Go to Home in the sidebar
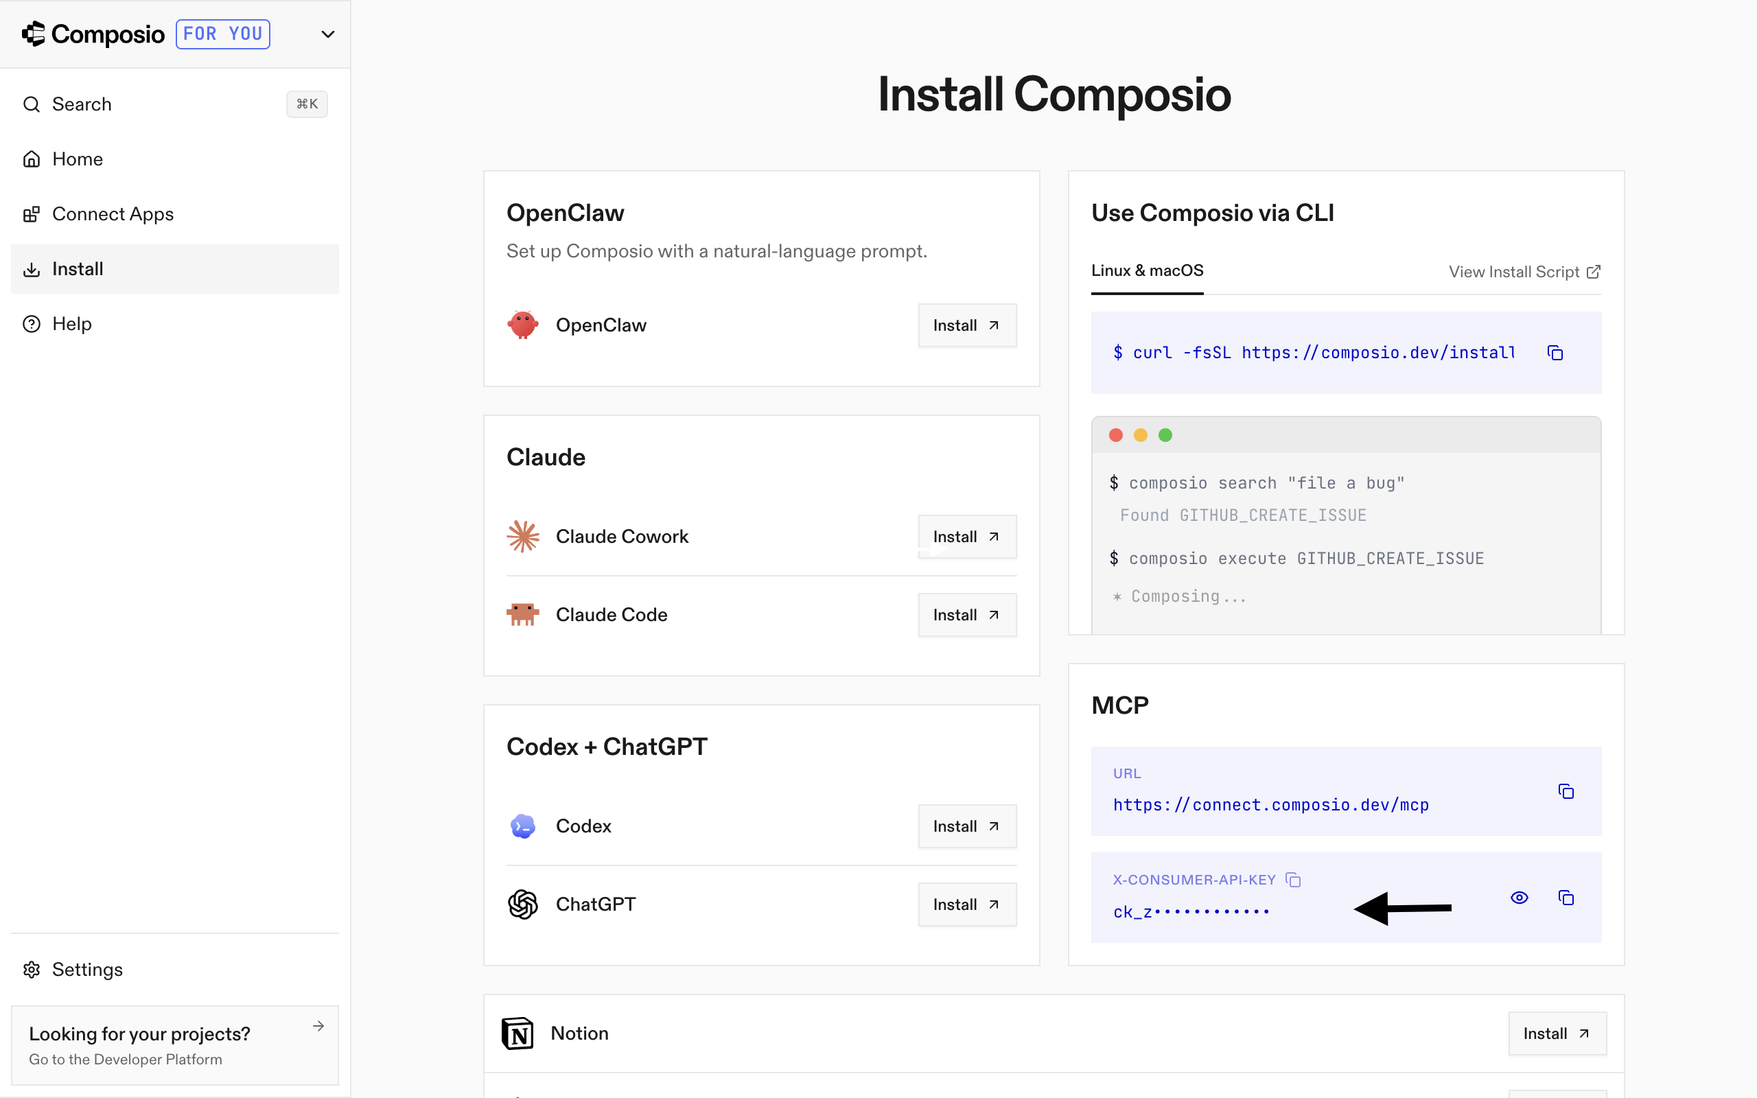This screenshot has width=1757, height=1098. point(175,159)
